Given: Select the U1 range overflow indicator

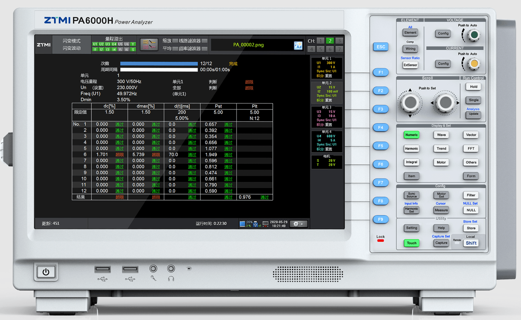Looking at the screenshot, I should click(95, 44).
